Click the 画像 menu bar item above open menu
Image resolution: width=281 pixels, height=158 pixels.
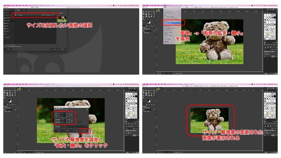coord(165,5)
